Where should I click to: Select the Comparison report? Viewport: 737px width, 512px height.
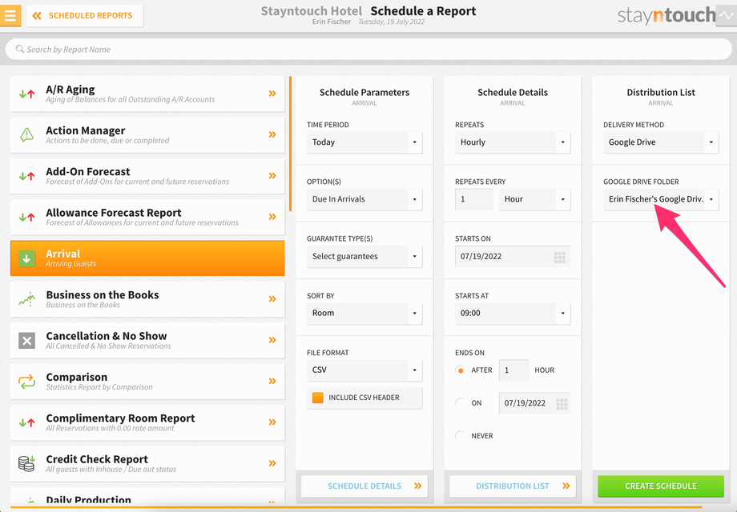(x=147, y=381)
